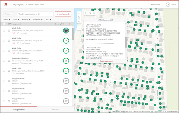Viewport: 179px width, 113px height.
Task: Locate the 212 Iselin Rd work order
Action: (9, 51)
